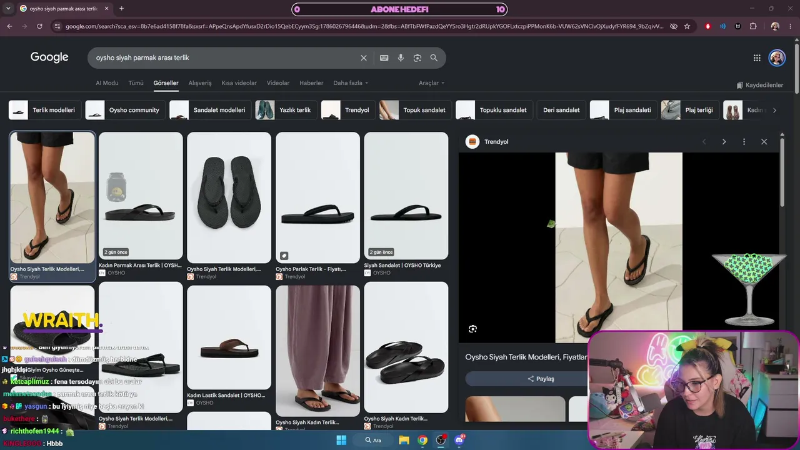Open the on-screen keyboard input tool
The width and height of the screenshot is (800, 450).
click(384, 58)
